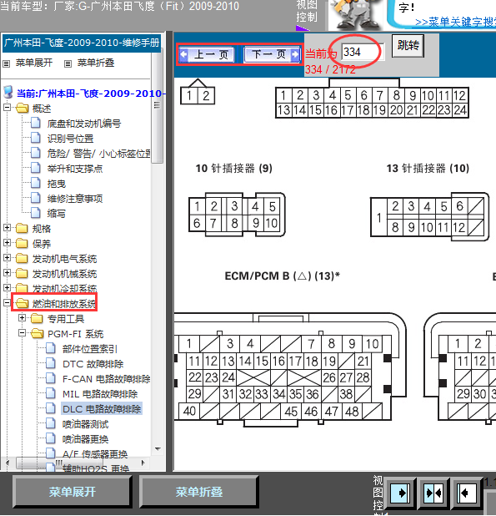Click top 菜单展开 icon in tree panel
Image resolution: width=496 pixels, height=516 pixels.
tap(6, 63)
